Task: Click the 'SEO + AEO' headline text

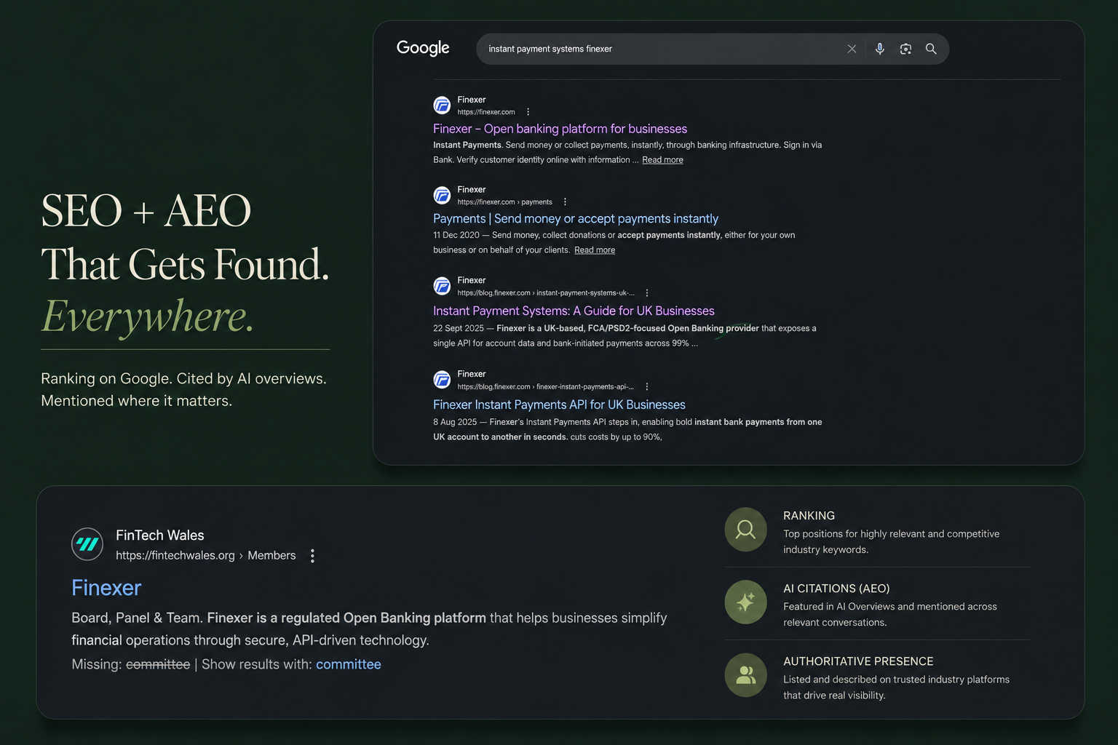Action: click(146, 211)
